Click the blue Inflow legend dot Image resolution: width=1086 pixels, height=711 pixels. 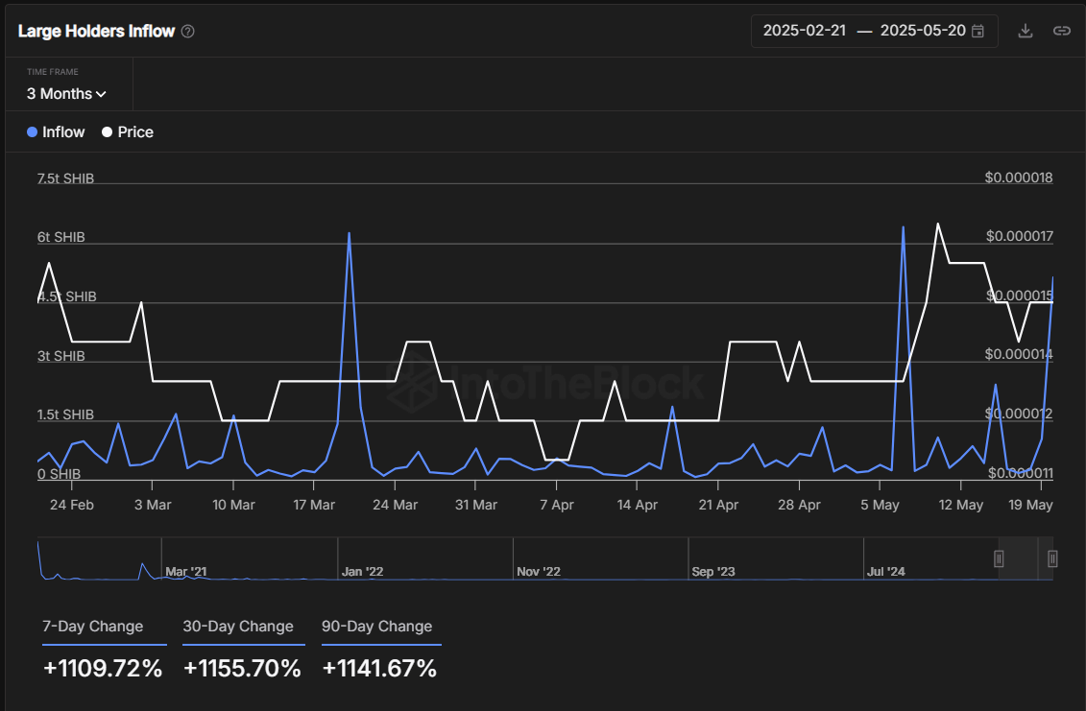point(33,132)
